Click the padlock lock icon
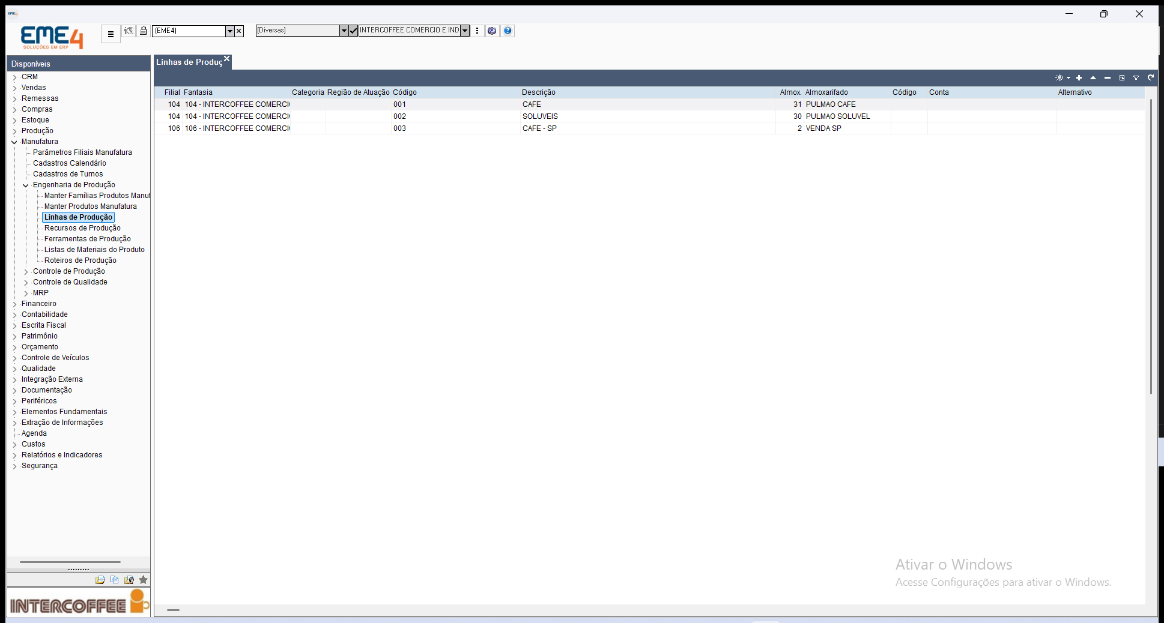The height and width of the screenshot is (623, 1164). click(144, 31)
